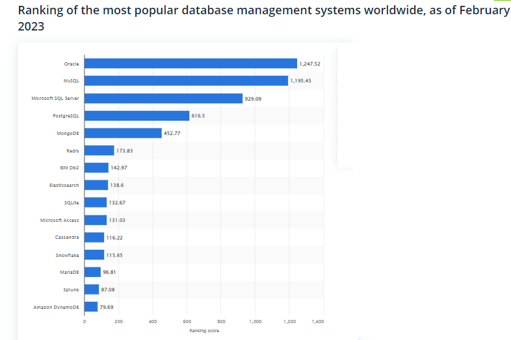
Task: Click the Microsoft SQL Server bar
Action: coord(163,98)
